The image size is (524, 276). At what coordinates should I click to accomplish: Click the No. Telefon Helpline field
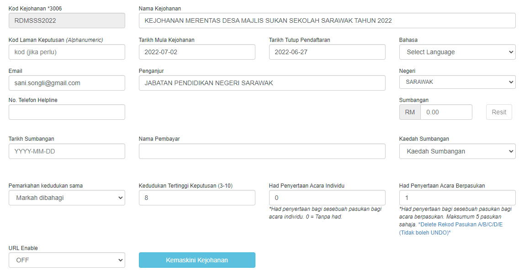pos(67,112)
